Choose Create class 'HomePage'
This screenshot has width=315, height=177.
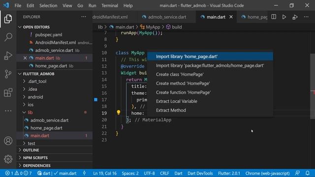click(x=210, y=74)
